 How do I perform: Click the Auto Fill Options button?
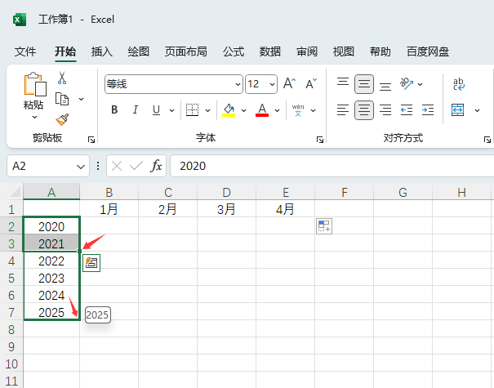click(x=91, y=263)
